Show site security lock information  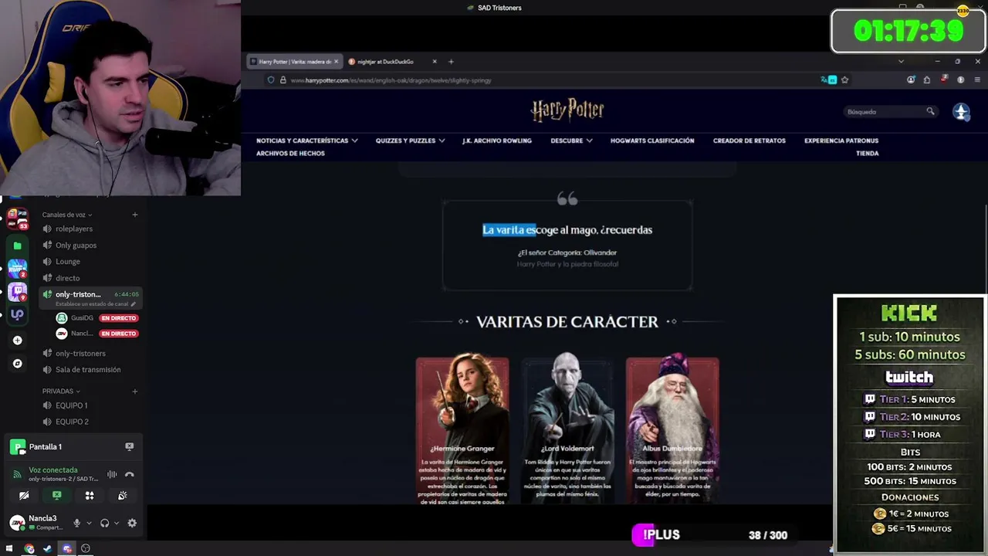(283, 80)
